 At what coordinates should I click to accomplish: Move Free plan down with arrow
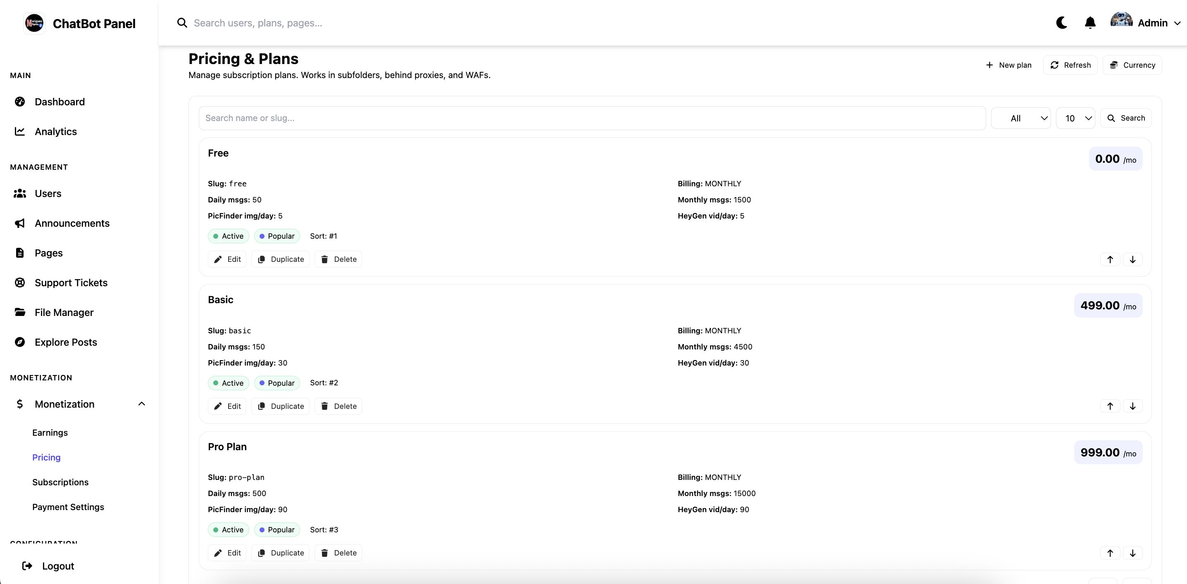pos(1132,259)
